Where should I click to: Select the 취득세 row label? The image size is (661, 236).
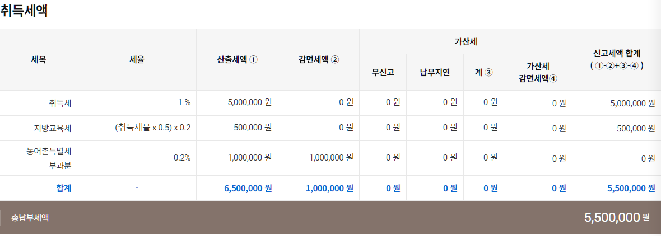pos(60,103)
